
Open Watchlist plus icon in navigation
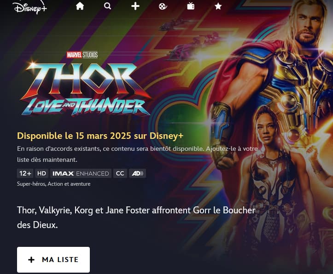pyautogui.click(x=135, y=6)
